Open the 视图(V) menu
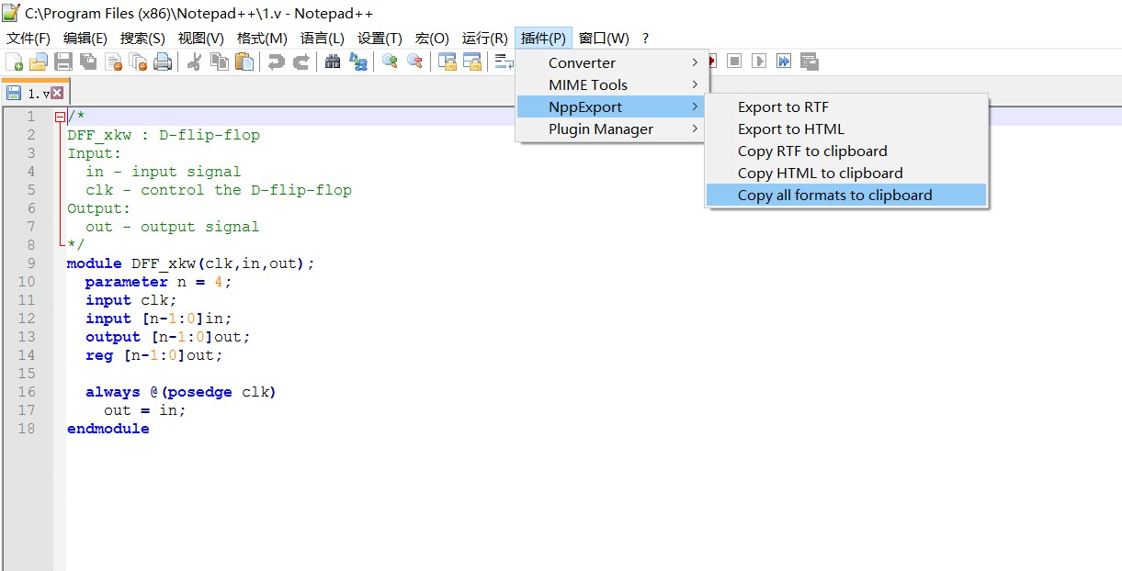 [x=200, y=38]
